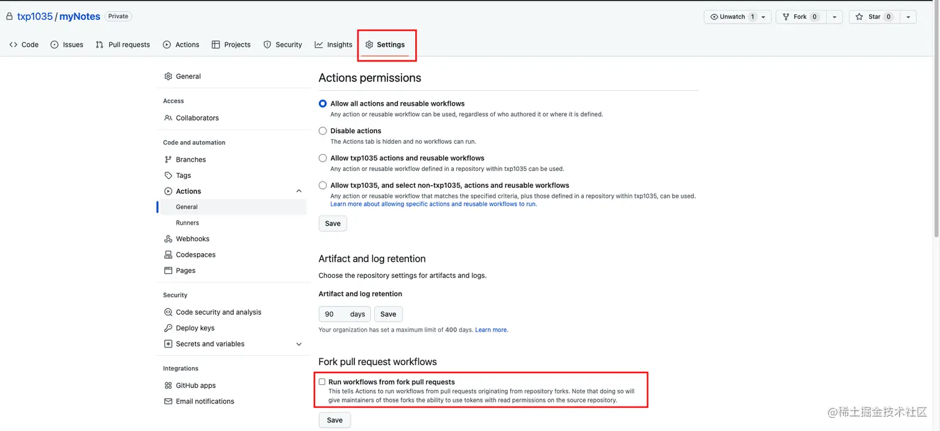Click the branch icon beside Branches

coord(168,160)
